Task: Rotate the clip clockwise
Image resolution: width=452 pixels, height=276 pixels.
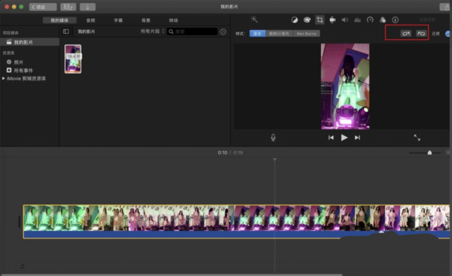Action: 421,34
